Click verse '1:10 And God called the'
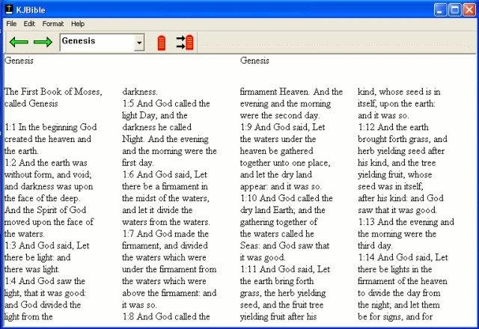The width and height of the screenshot is (479, 329). pos(286,198)
